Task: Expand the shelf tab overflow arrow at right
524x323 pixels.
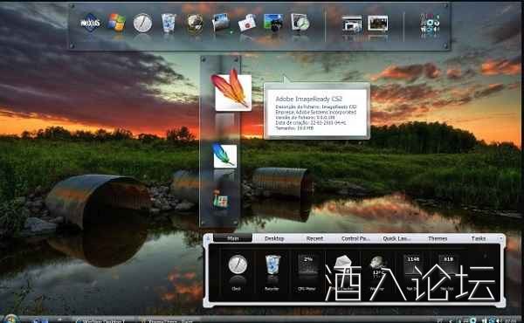Action: coord(500,238)
